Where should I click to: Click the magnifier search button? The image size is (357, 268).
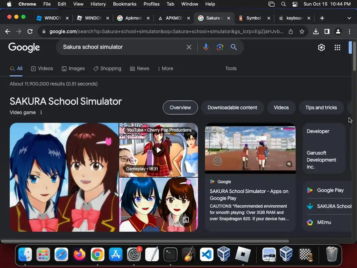point(234,47)
